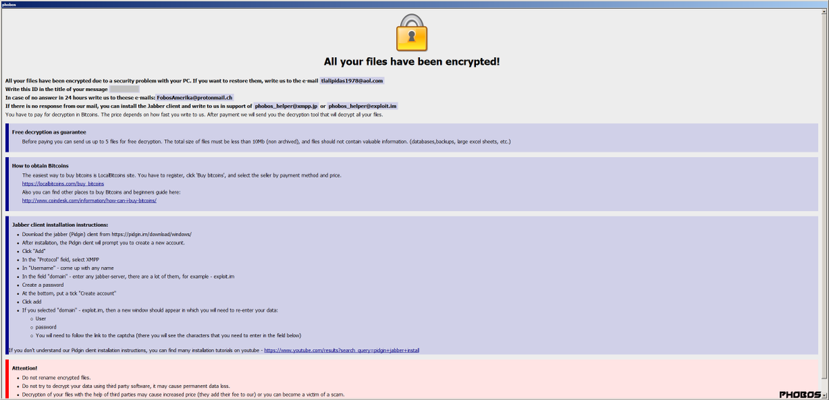Open the localbitcoins.com buy_bitcoins link

click(x=63, y=183)
